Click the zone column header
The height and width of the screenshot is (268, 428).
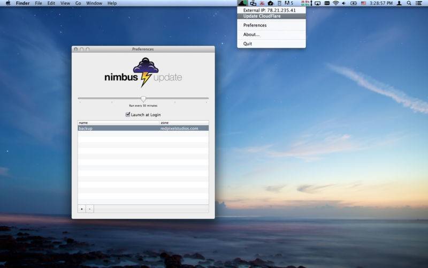pyautogui.click(x=184, y=123)
